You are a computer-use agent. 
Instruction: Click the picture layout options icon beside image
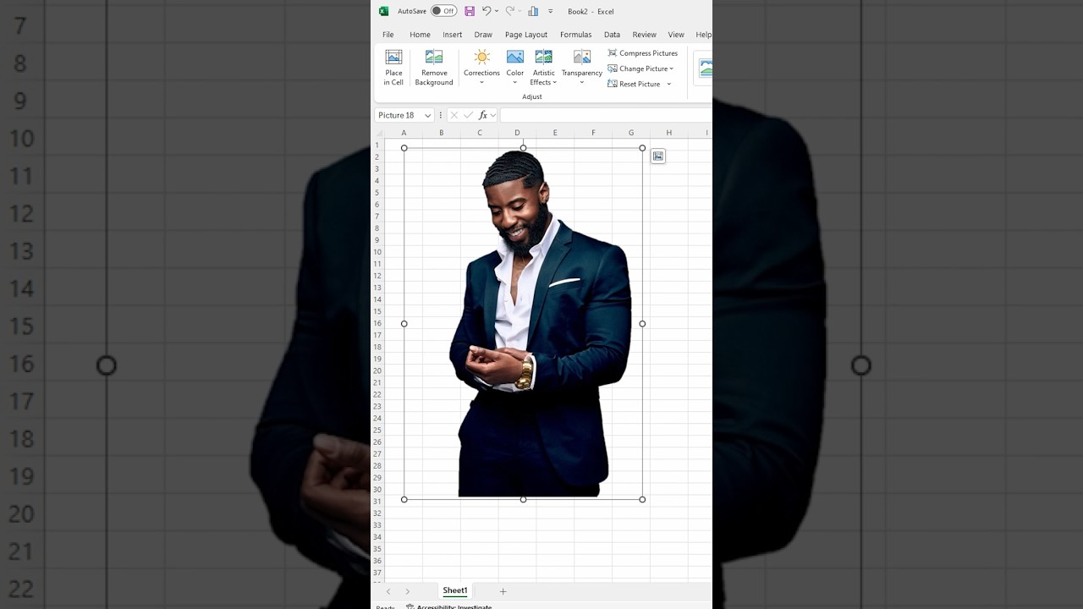tap(658, 156)
